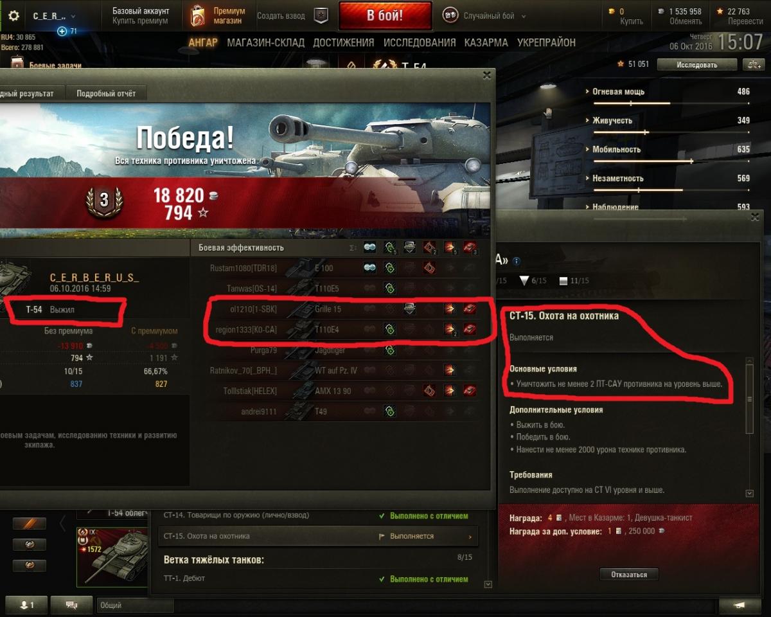This screenshot has width=771, height=617.
Task: Click the red В бой! button
Action: pyautogui.click(x=385, y=16)
